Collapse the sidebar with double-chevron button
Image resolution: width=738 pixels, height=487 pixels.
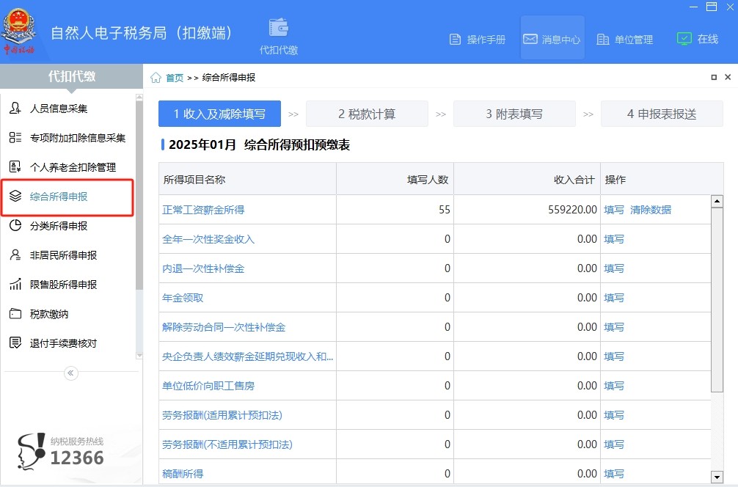coord(70,373)
